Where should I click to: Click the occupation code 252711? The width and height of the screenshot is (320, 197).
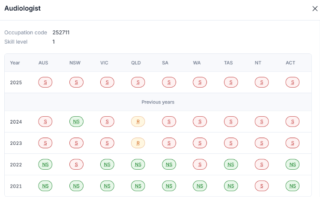tap(61, 32)
